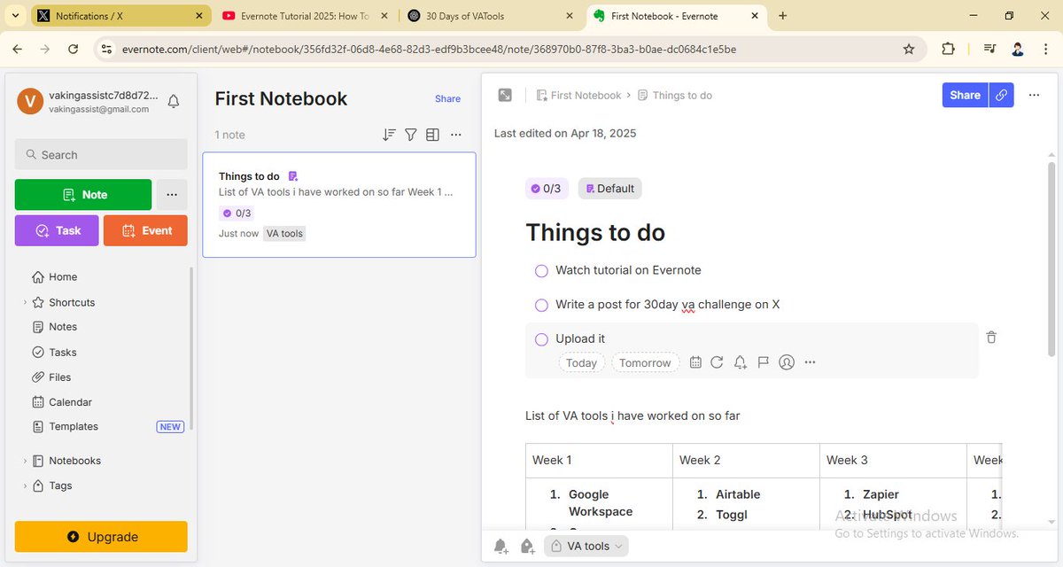Check off 'Watch tutorial on Evernote'
The height and width of the screenshot is (567, 1063).
(x=541, y=271)
